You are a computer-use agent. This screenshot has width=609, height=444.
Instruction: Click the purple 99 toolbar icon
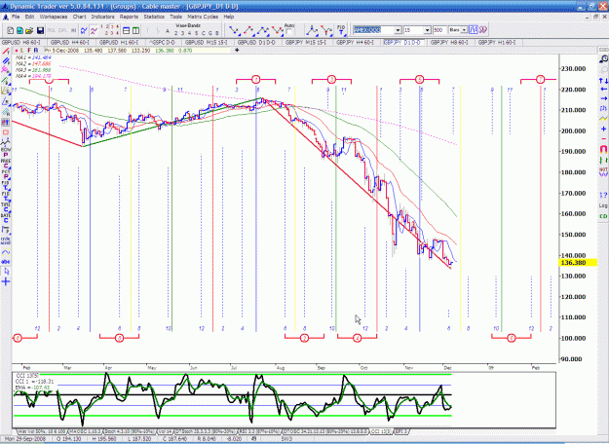[482, 30]
